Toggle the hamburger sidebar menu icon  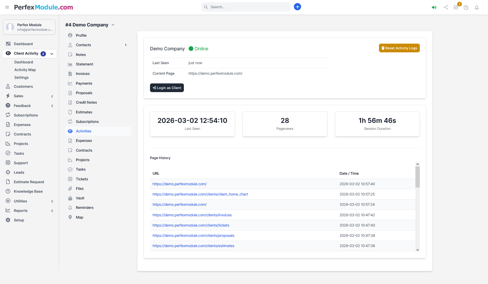pos(7,7)
